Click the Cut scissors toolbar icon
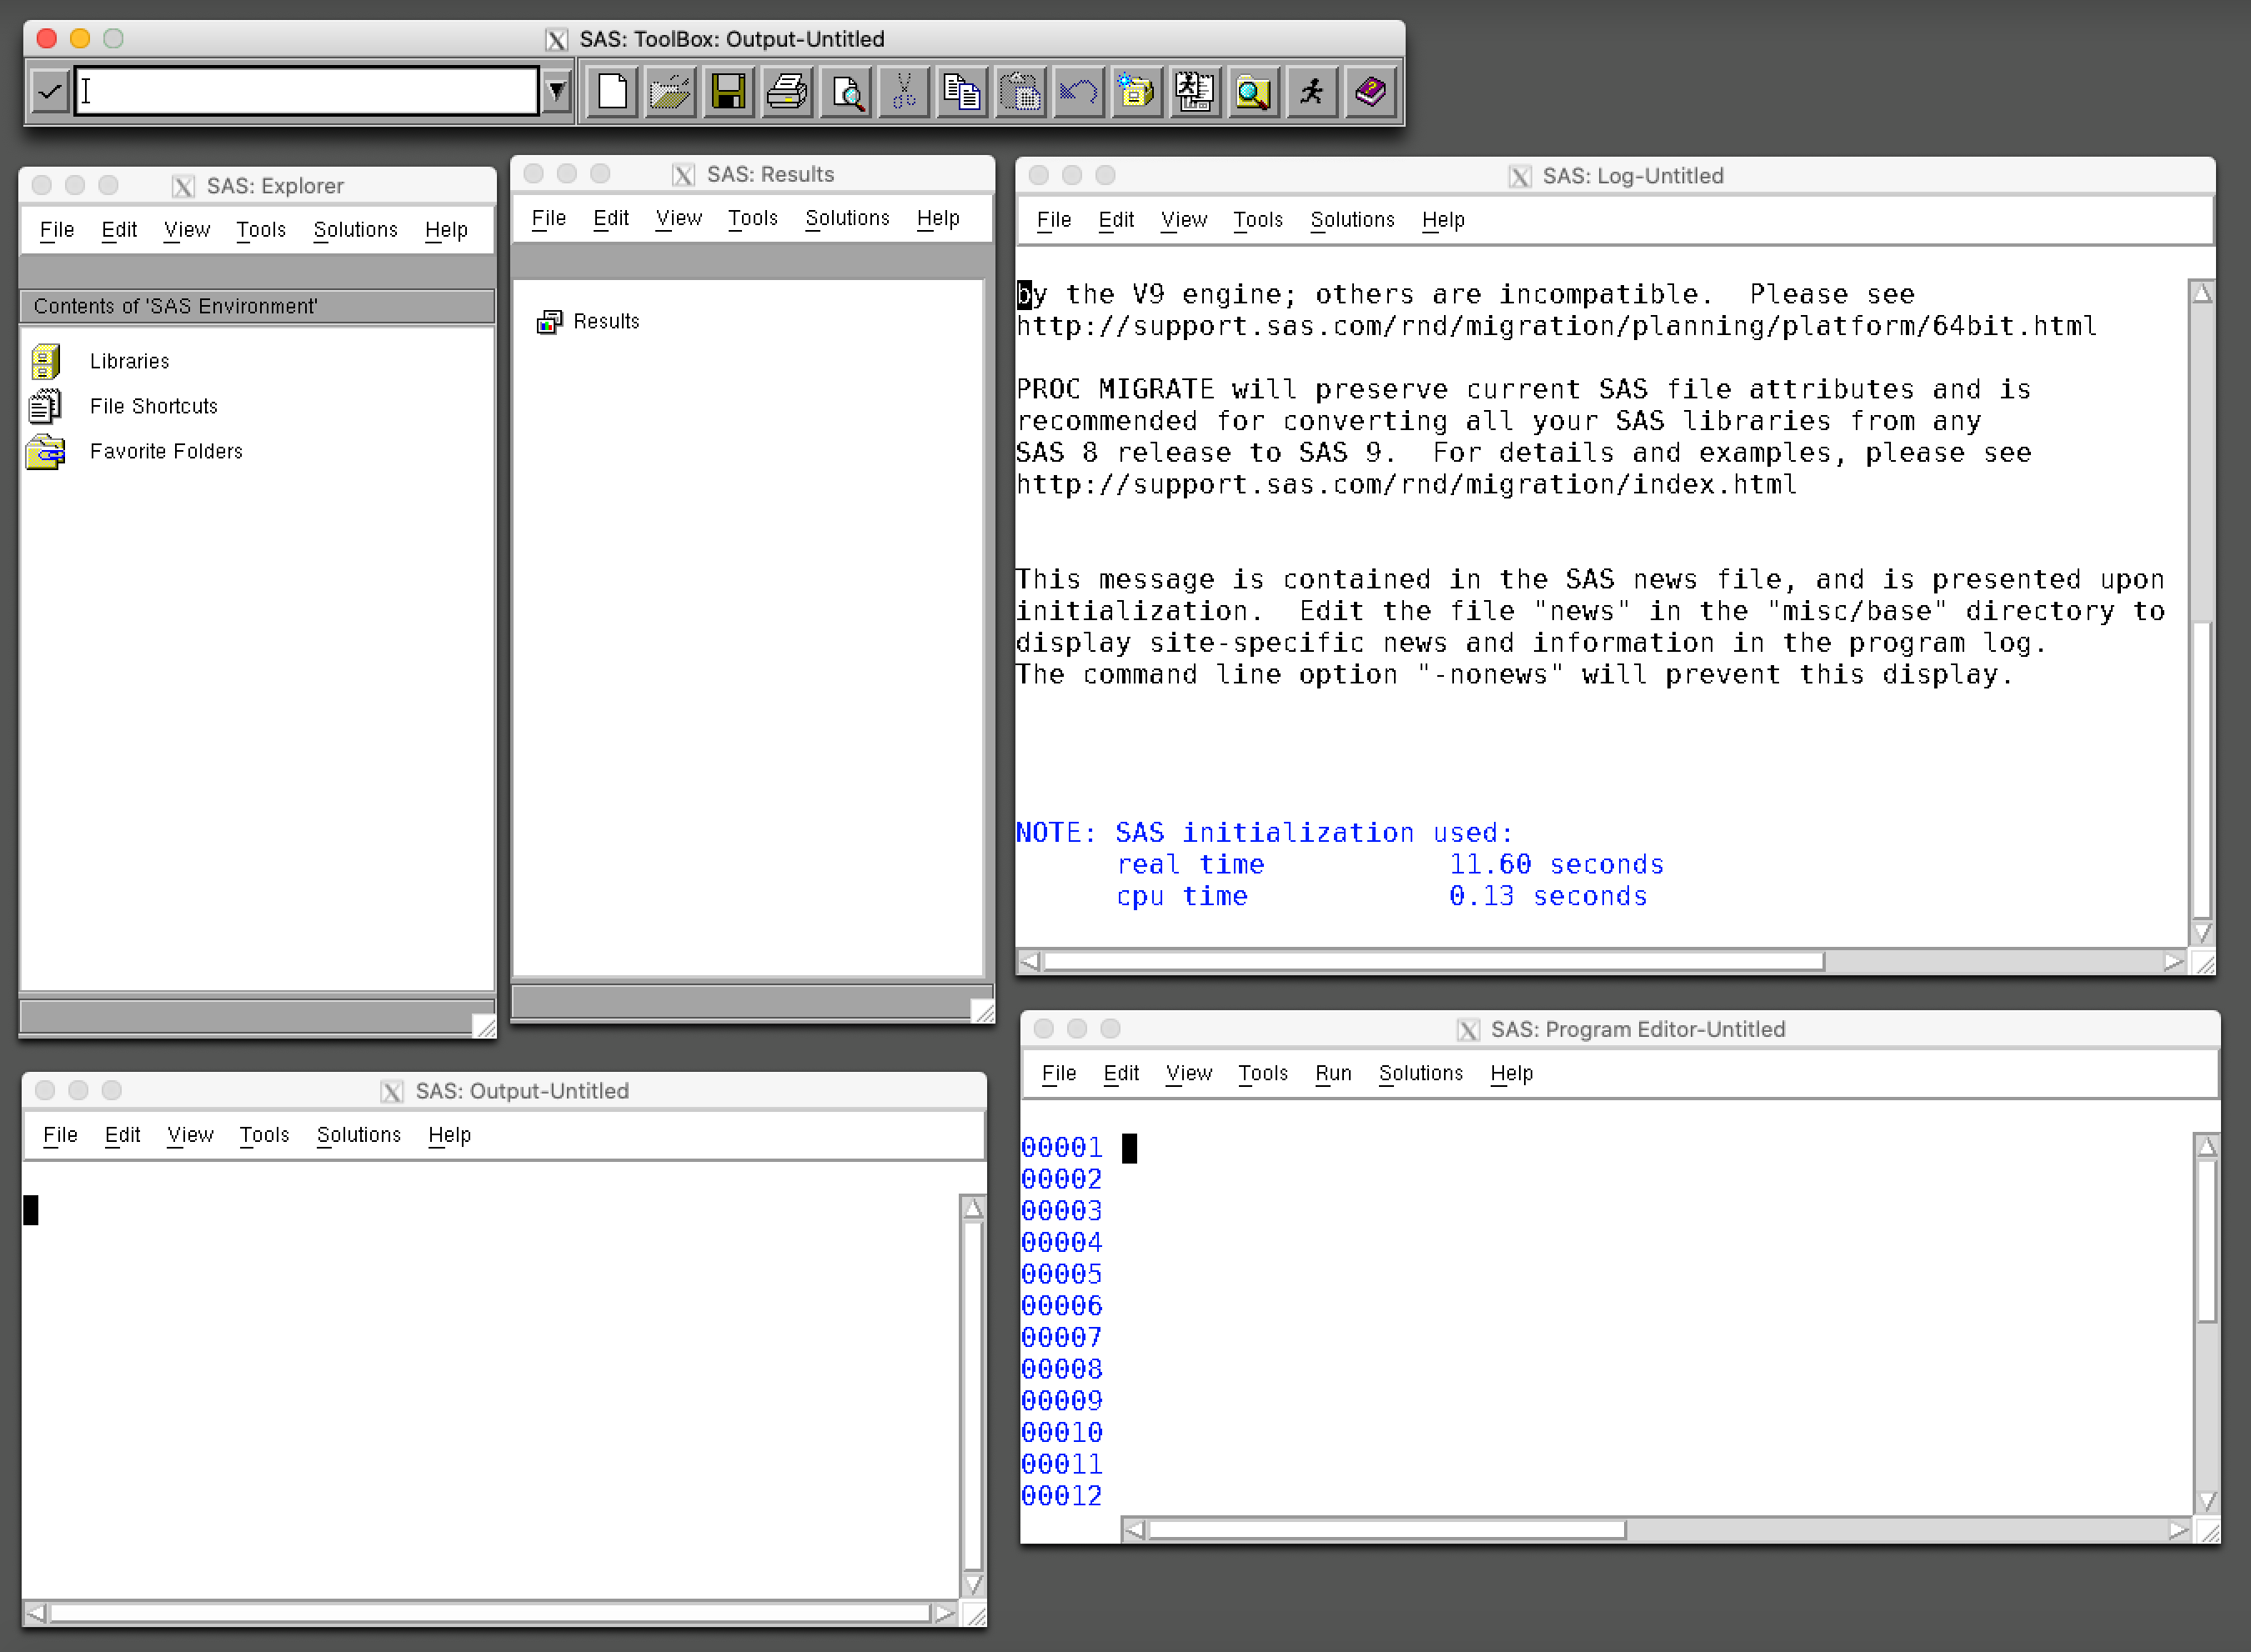This screenshot has width=2251, height=1652. [x=904, y=93]
